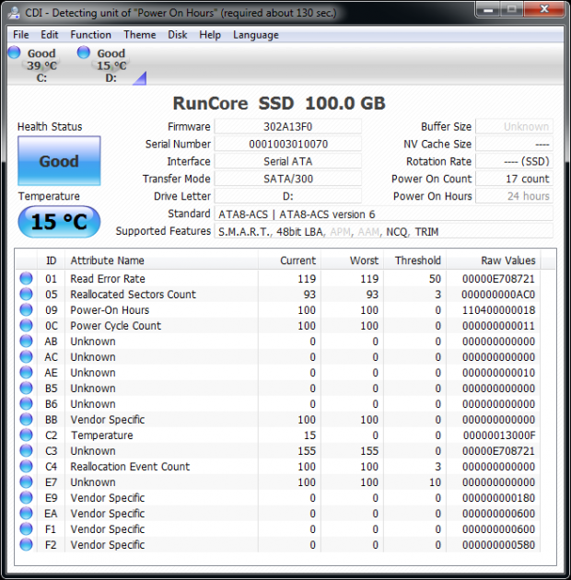The image size is (571, 580).
Task: Click status orb on Power-On Hours row
Action: coord(27,309)
